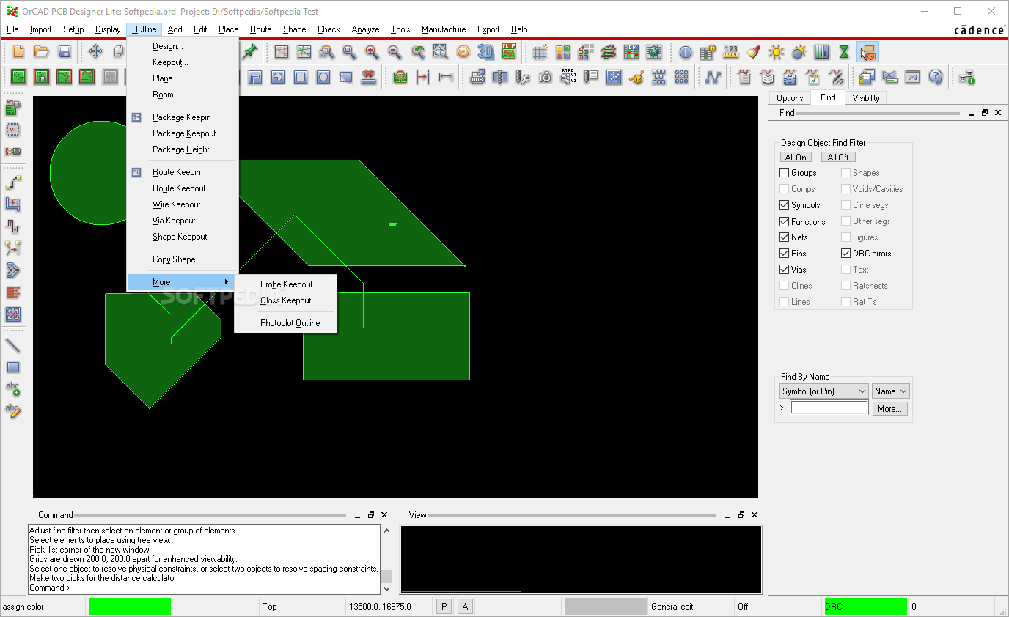This screenshot has height=617, width=1009.
Task: Click the paintbrush dehighlight icon
Action: 753,52
